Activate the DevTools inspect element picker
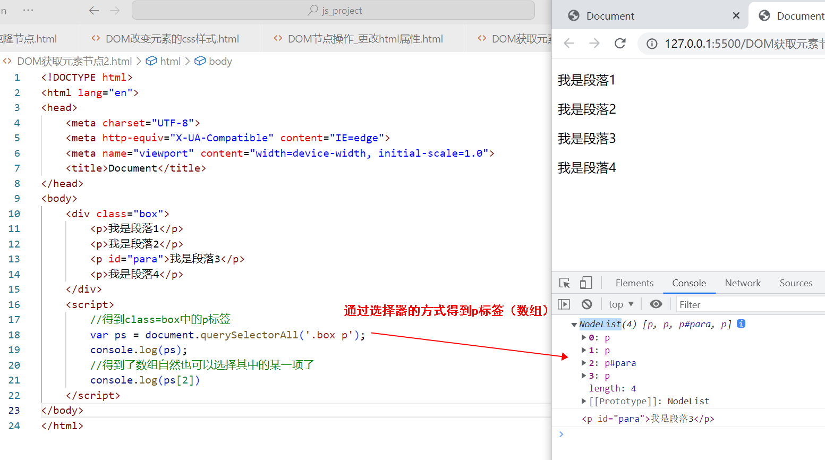Screen dimensions: 825x460 (x=565, y=283)
